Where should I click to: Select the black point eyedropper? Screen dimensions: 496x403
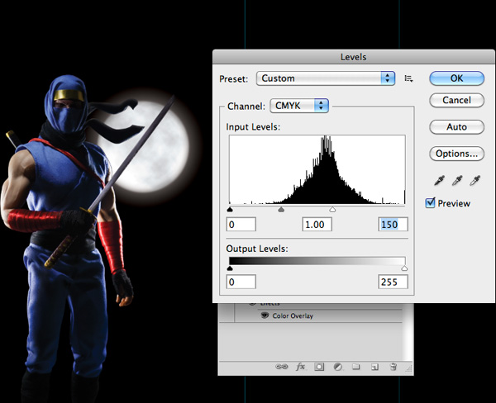point(440,181)
